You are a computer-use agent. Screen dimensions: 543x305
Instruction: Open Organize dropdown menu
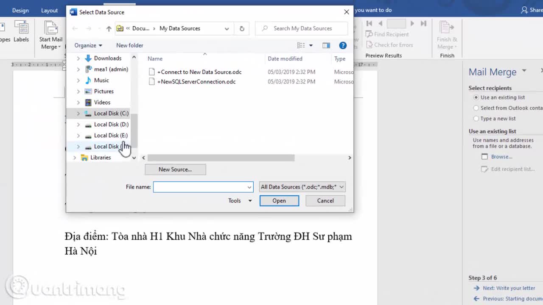[88, 45]
